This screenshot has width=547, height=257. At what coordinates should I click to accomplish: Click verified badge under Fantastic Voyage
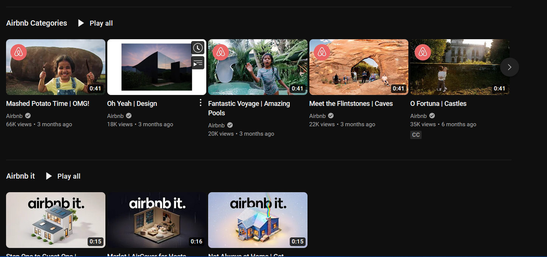click(230, 125)
